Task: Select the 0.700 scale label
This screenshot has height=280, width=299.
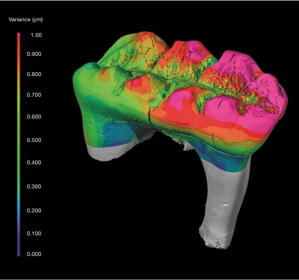Action: pos(34,95)
